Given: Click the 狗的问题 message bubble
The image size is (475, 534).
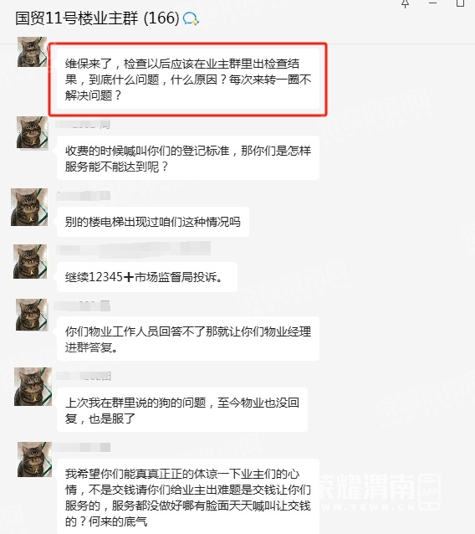Looking at the screenshot, I should coord(182,410).
